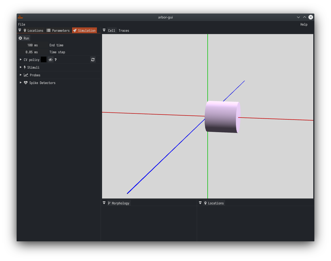This screenshot has width=331, height=261.
Task: Click the CV policy help question mark
Action: pos(56,60)
